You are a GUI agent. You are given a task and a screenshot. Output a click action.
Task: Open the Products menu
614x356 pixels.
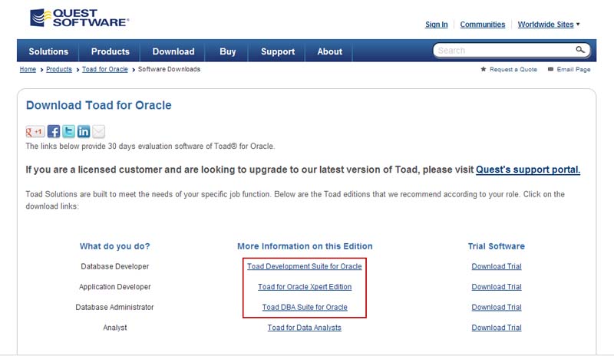pos(110,51)
